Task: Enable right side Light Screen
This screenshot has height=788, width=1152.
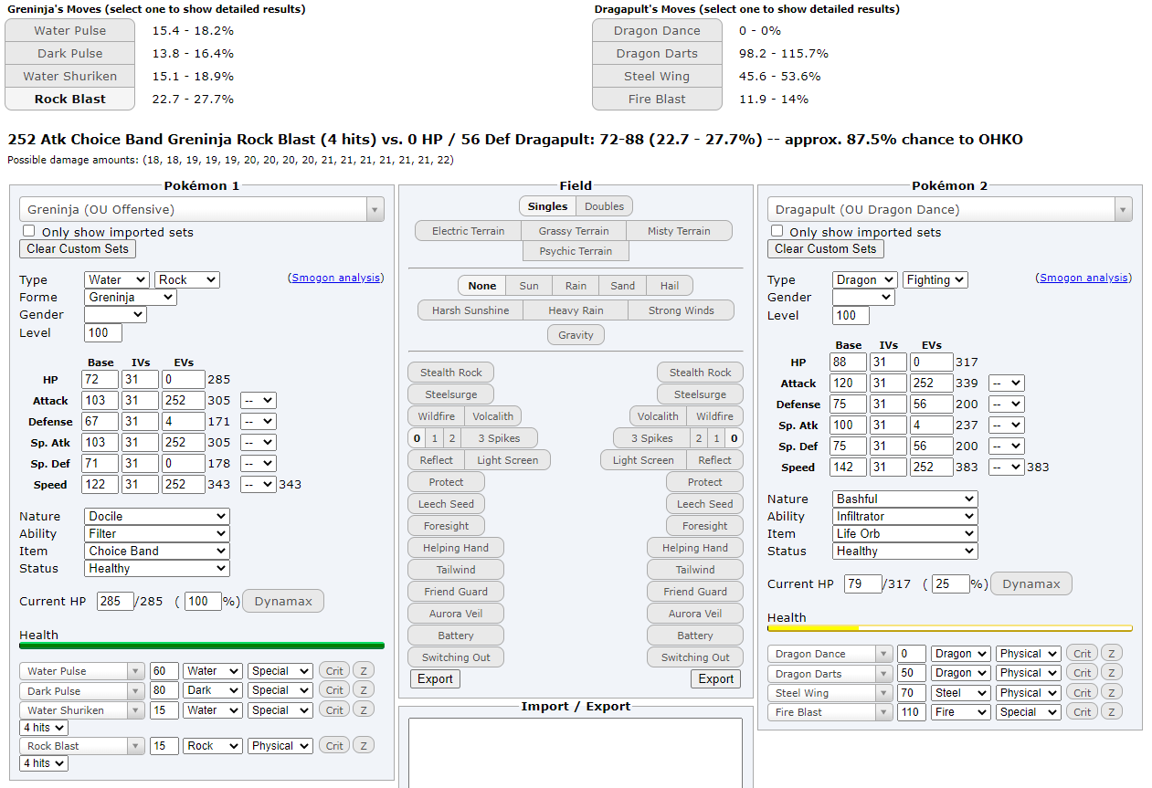Action: pos(643,460)
